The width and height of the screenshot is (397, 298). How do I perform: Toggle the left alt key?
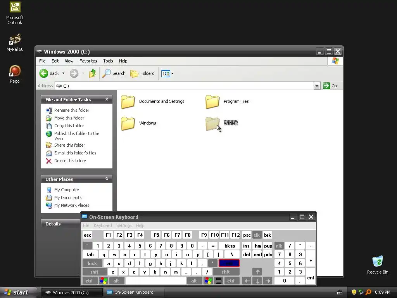point(116,281)
